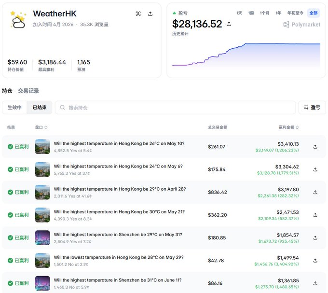Click the $3,186.44 最高赢利 value
This screenshot has width=328, height=293.
(x=52, y=62)
